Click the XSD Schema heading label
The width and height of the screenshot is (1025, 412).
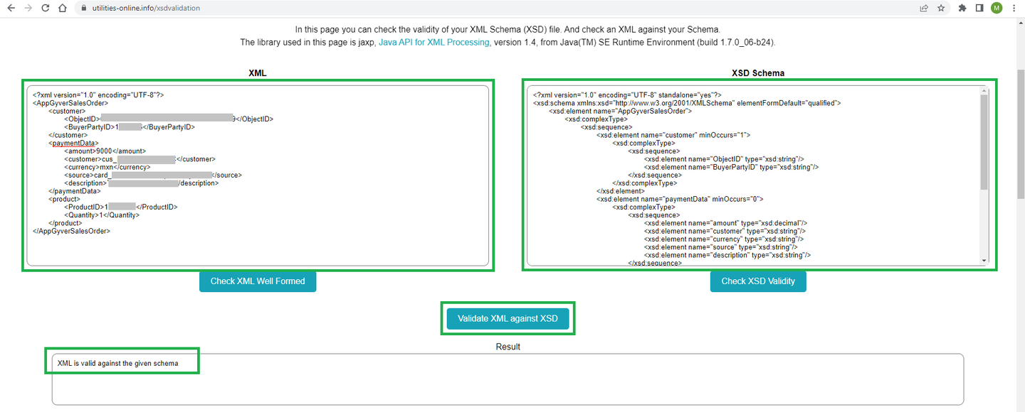point(758,73)
